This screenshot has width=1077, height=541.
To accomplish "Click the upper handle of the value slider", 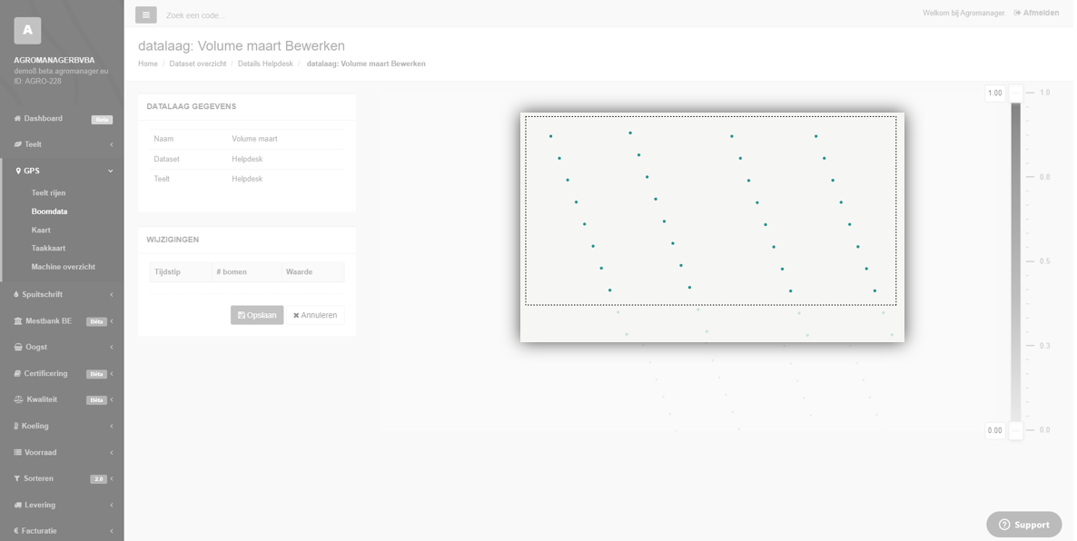I will 1015,93.
